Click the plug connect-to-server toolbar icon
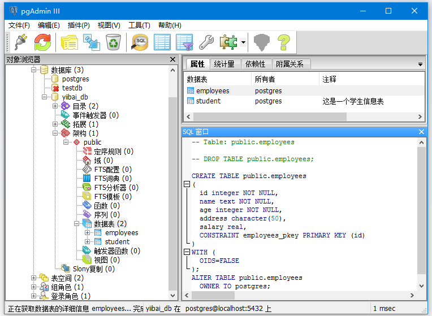Viewport: 432px width, 316px height. 20,42
